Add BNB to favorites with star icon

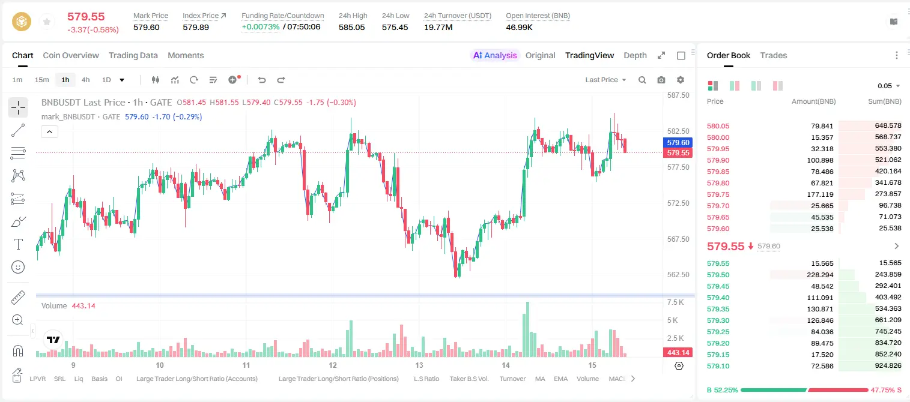pos(46,22)
